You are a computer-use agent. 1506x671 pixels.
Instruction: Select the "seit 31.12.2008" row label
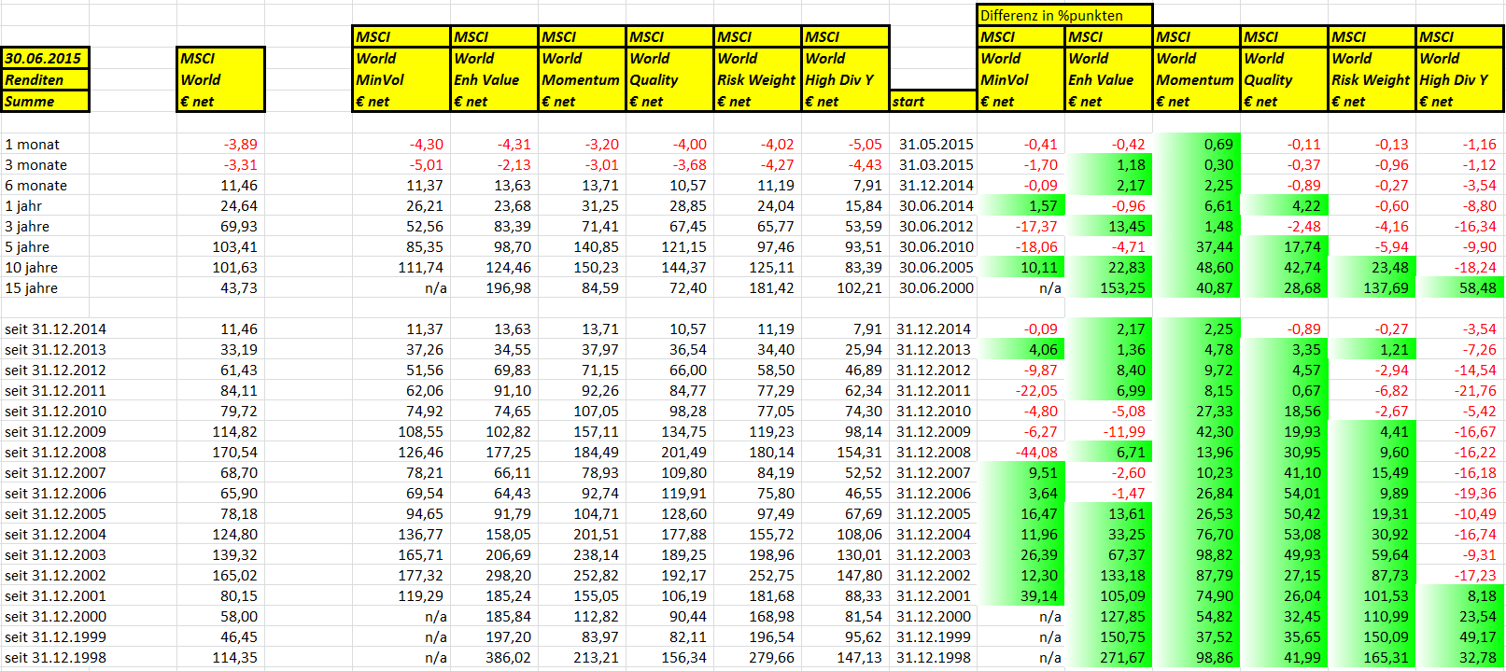(56, 452)
